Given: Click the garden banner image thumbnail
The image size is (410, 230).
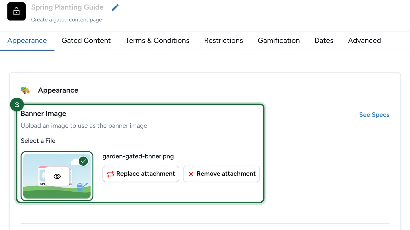Looking at the screenshot, I should tap(57, 176).
